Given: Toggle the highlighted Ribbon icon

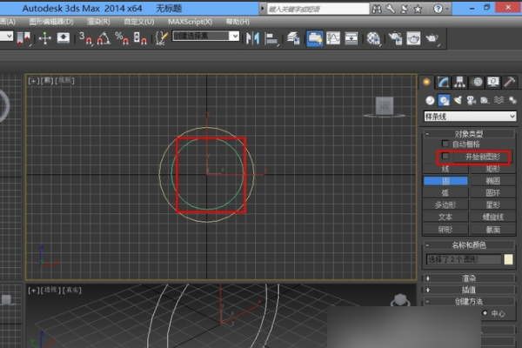Looking at the screenshot, I should [x=315, y=38].
